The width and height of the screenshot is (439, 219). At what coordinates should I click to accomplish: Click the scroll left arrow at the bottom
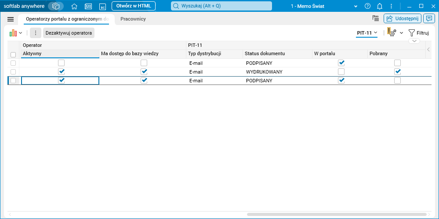pyautogui.click(x=10, y=215)
